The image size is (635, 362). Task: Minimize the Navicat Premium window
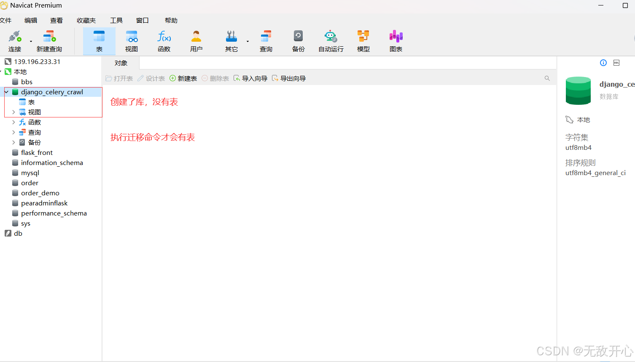tap(601, 5)
